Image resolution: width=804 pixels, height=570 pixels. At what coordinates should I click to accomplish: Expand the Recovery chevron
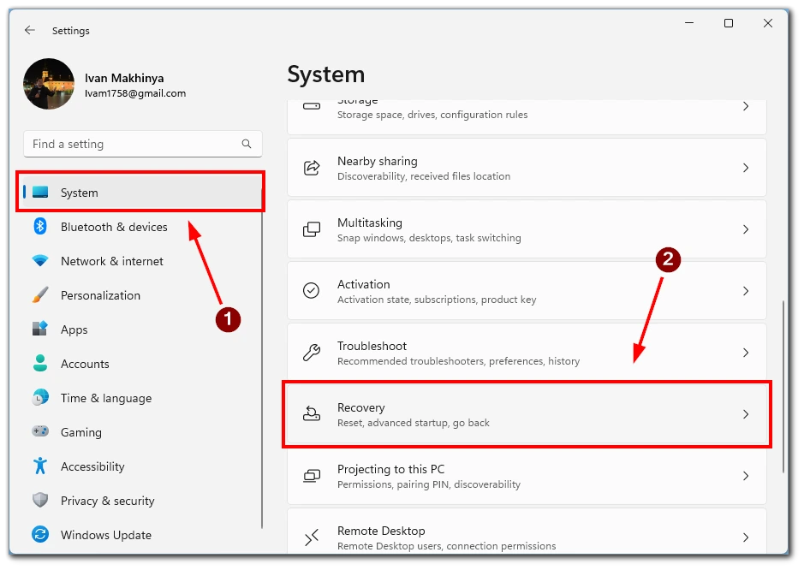click(746, 414)
